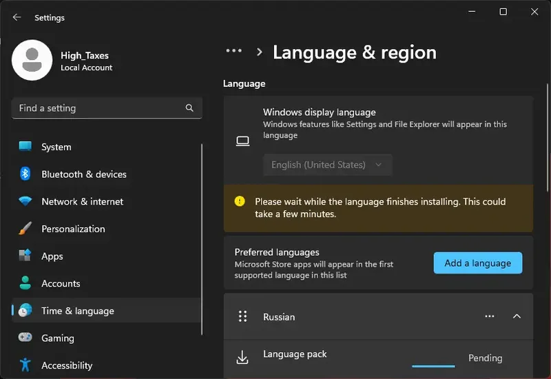Click the System monitor icon

click(25, 146)
